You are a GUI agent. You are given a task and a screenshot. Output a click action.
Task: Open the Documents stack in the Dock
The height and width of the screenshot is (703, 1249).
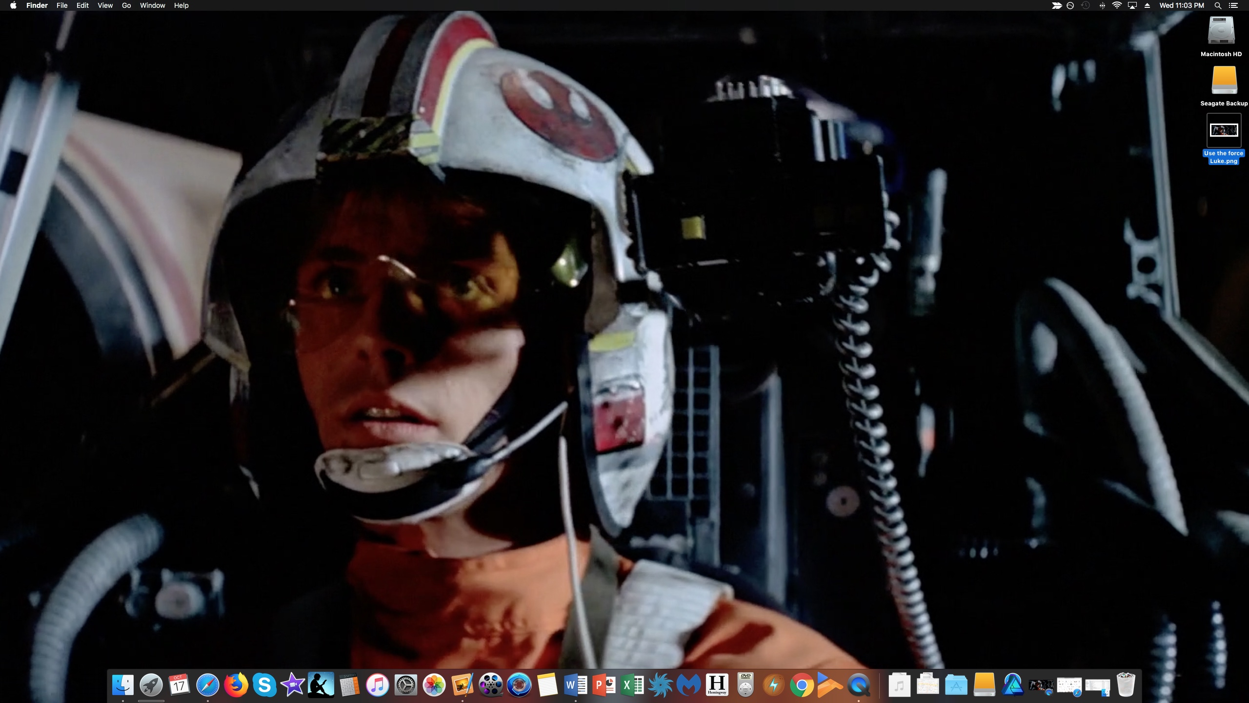click(928, 685)
